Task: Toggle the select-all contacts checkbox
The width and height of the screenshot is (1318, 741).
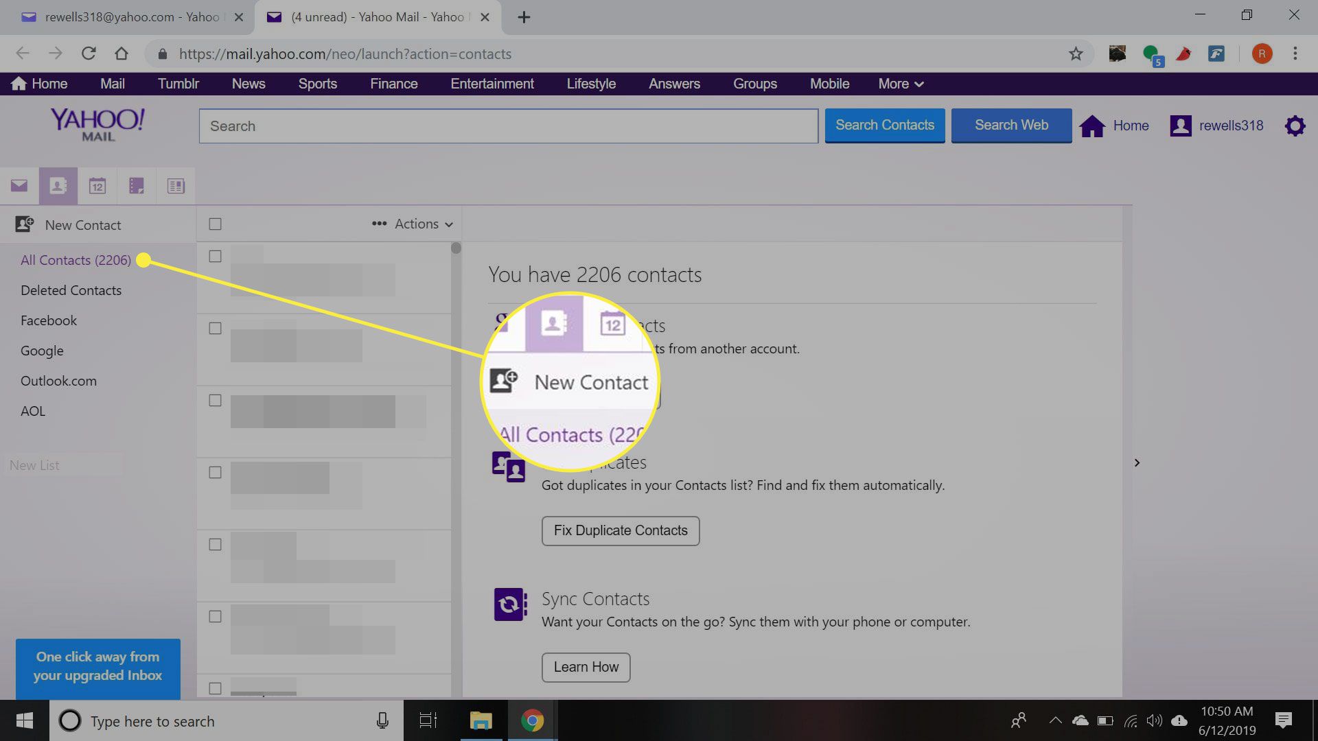Action: (215, 224)
